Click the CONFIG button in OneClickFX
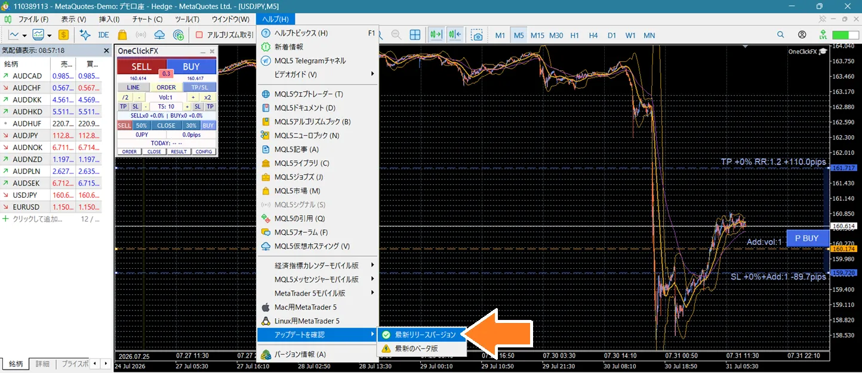 (204, 151)
